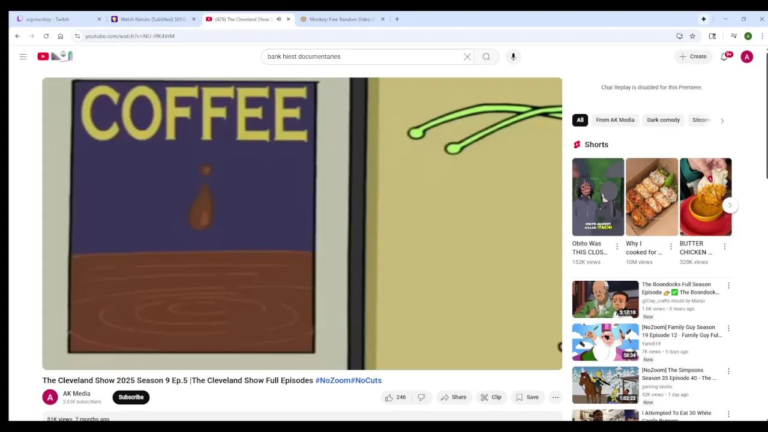Viewport: 768px width, 432px height.
Task: Open the 'Obito Was THIS CLOS...' short
Action: 598,197
